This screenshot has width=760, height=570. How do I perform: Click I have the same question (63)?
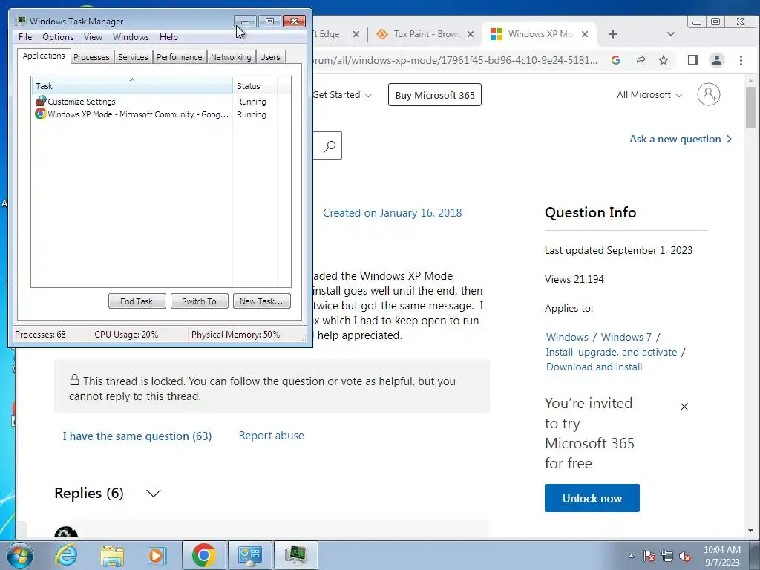click(x=137, y=436)
